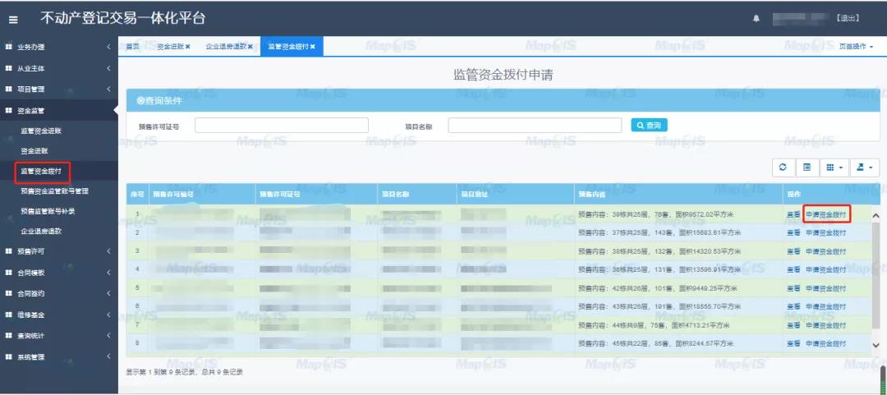Viewport: 887px width, 395px height.
Task: Click the refresh table icon
Action: 783,168
